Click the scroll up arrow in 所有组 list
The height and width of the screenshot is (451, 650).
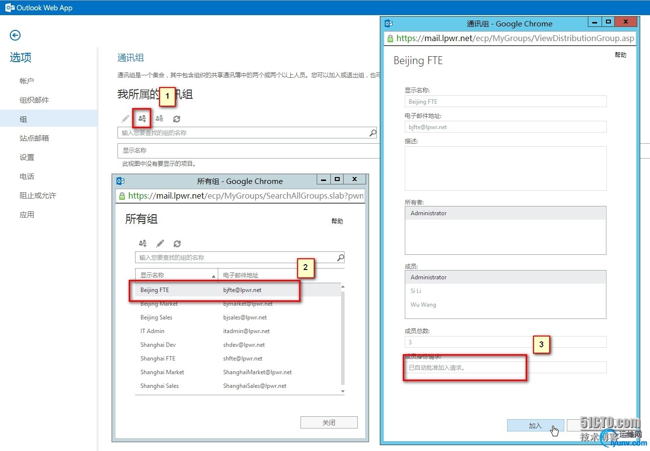(343, 287)
